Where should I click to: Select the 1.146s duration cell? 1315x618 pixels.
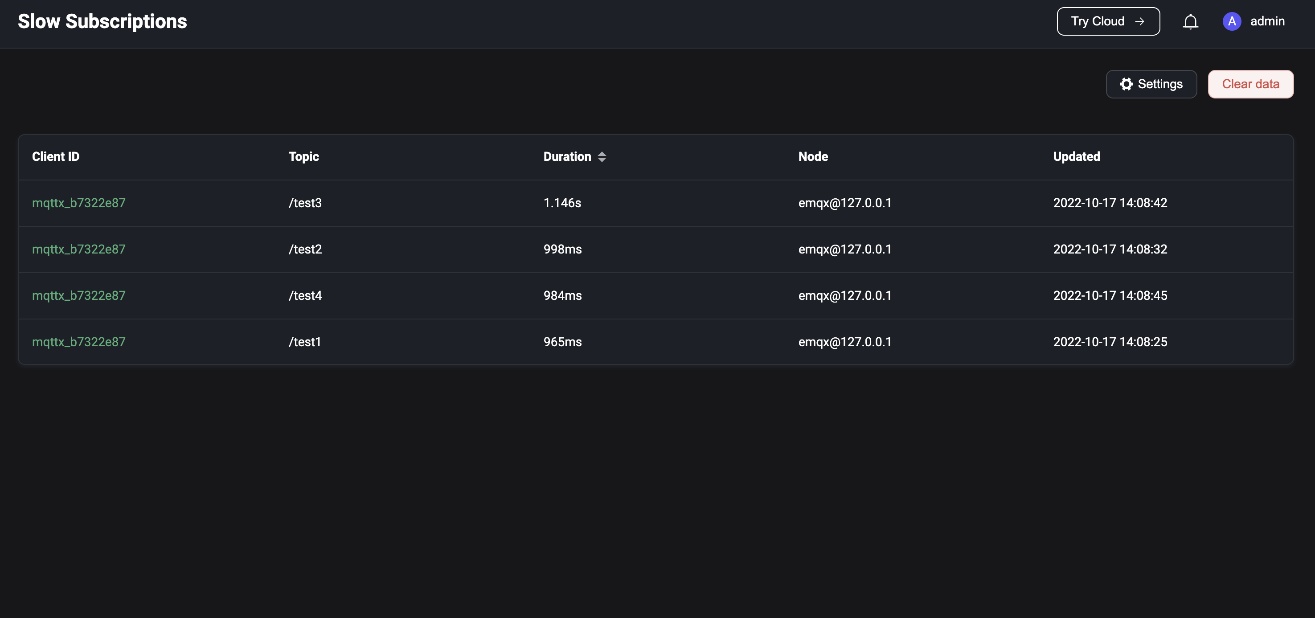click(x=562, y=203)
